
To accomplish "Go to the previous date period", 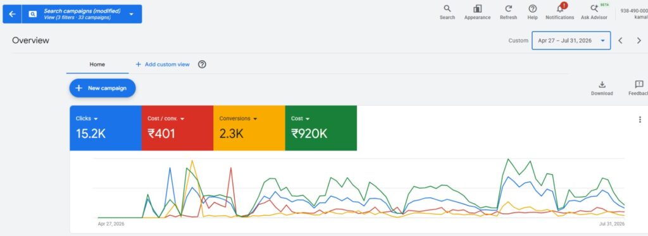I will [620, 40].
